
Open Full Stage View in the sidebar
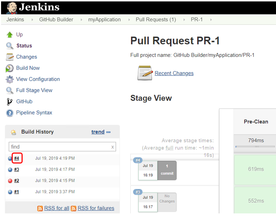click(34, 90)
